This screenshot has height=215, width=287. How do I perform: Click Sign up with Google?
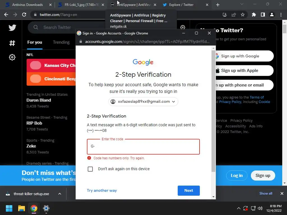click(244, 56)
